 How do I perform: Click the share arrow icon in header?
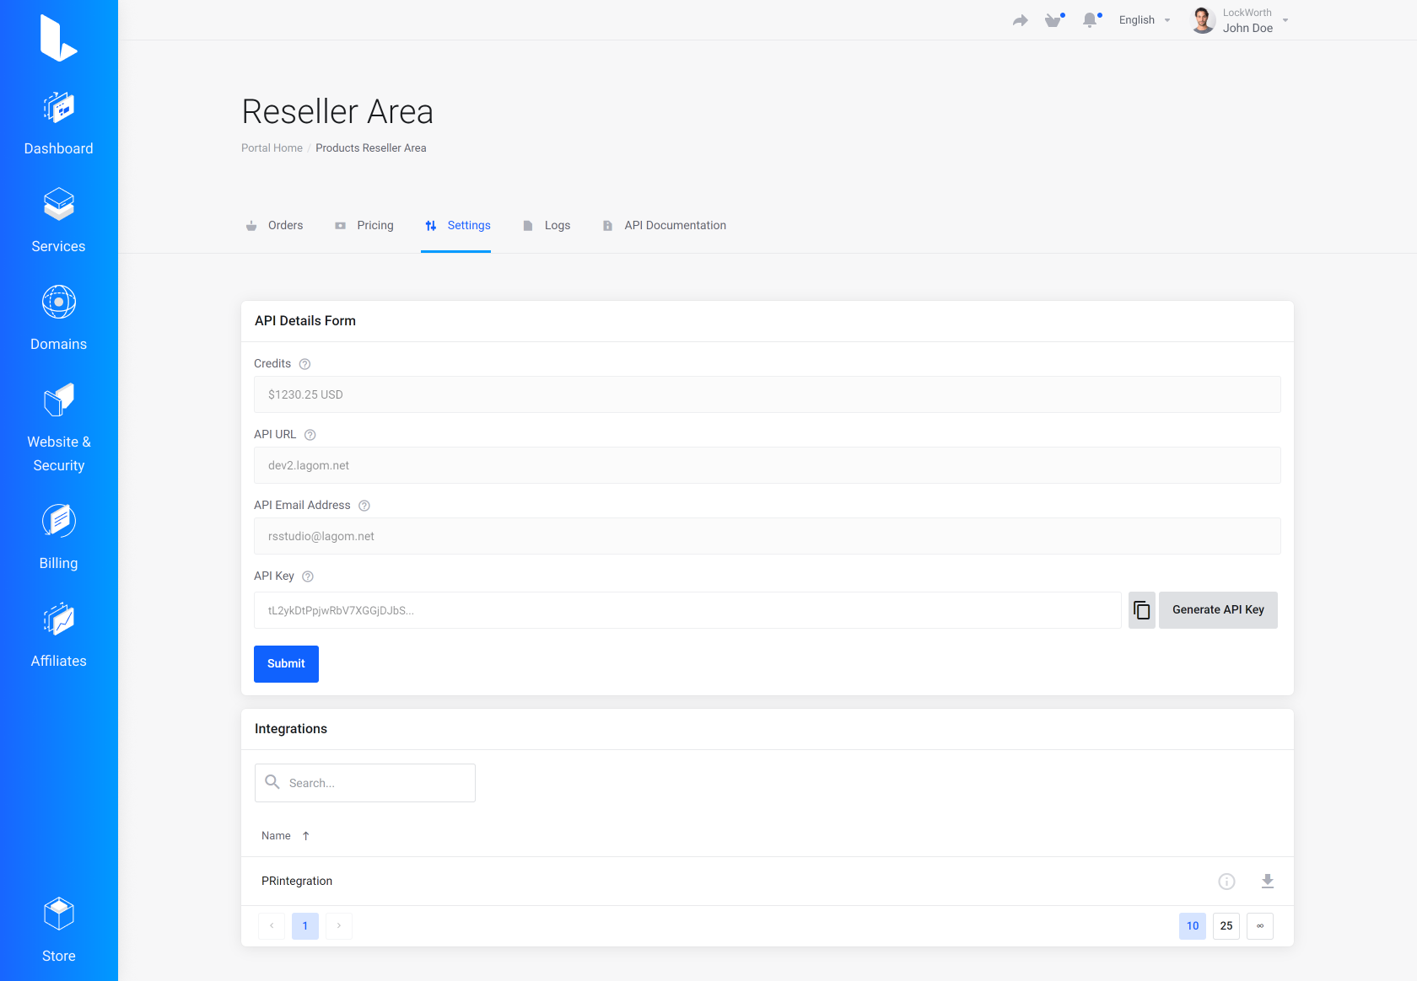[x=1021, y=20]
